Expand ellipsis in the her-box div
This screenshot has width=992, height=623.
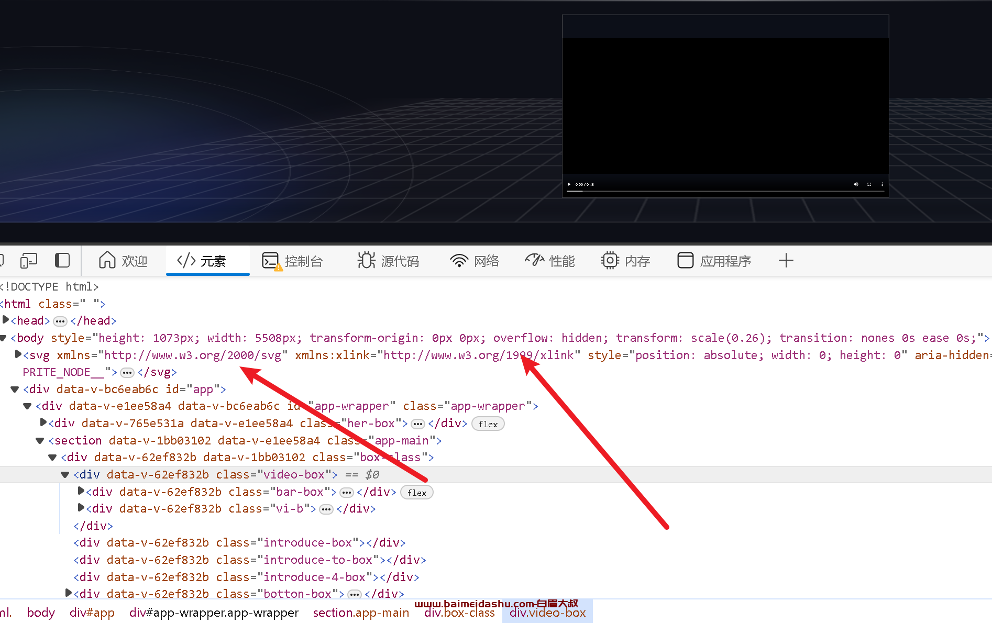pos(418,424)
